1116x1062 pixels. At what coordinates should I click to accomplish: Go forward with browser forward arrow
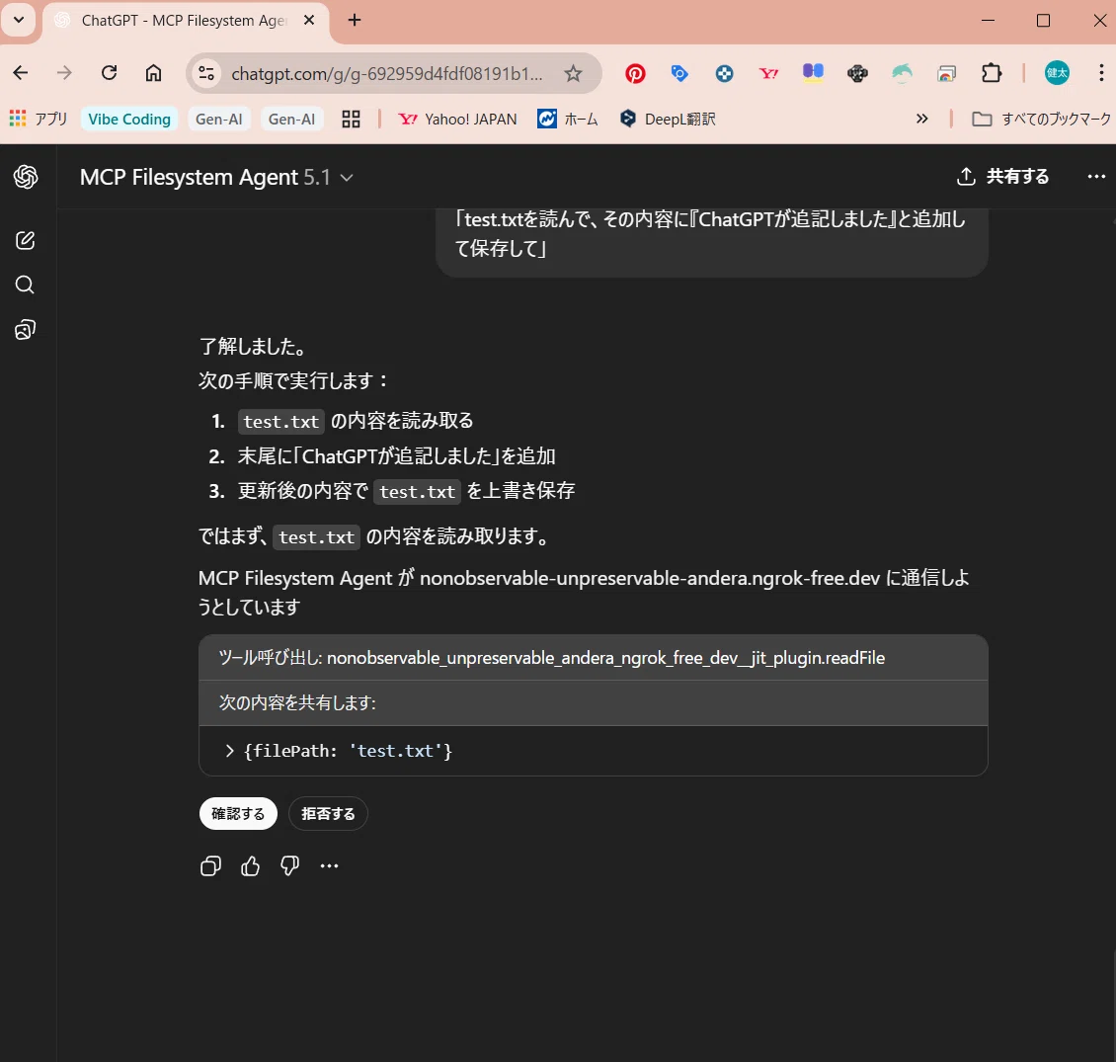(x=65, y=72)
